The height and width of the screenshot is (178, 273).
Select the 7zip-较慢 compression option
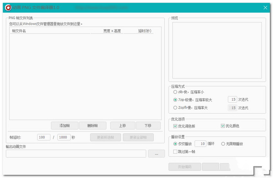193,100
